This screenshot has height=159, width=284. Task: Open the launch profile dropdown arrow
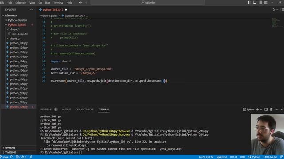pos(261,110)
